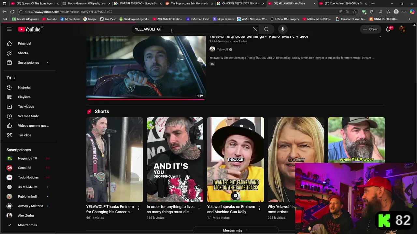Open YELAWOLF Thanks Eminem short

click(x=114, y=160)
